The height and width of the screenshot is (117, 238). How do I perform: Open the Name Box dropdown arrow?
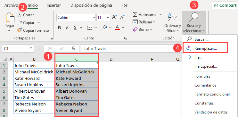pos(31,48)
